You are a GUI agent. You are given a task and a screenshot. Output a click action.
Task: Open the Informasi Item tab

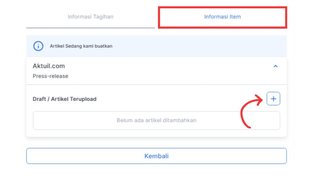pos(222,17)
